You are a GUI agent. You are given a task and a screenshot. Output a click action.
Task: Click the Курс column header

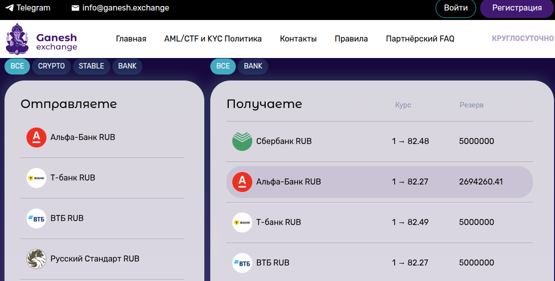(403, 105)
